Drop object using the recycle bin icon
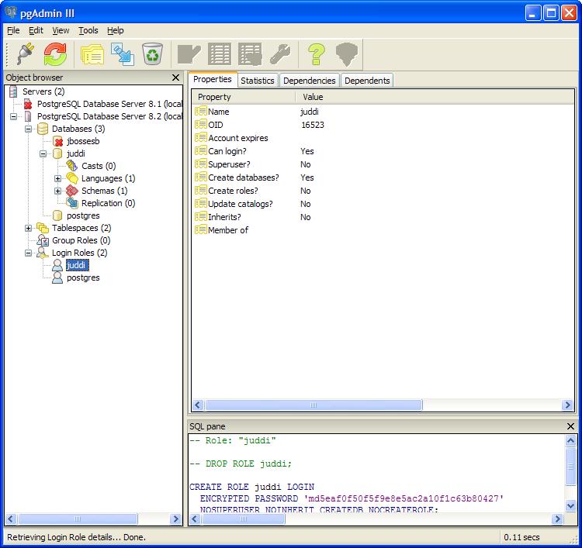582x548 pixels. [x=153, y=53]
